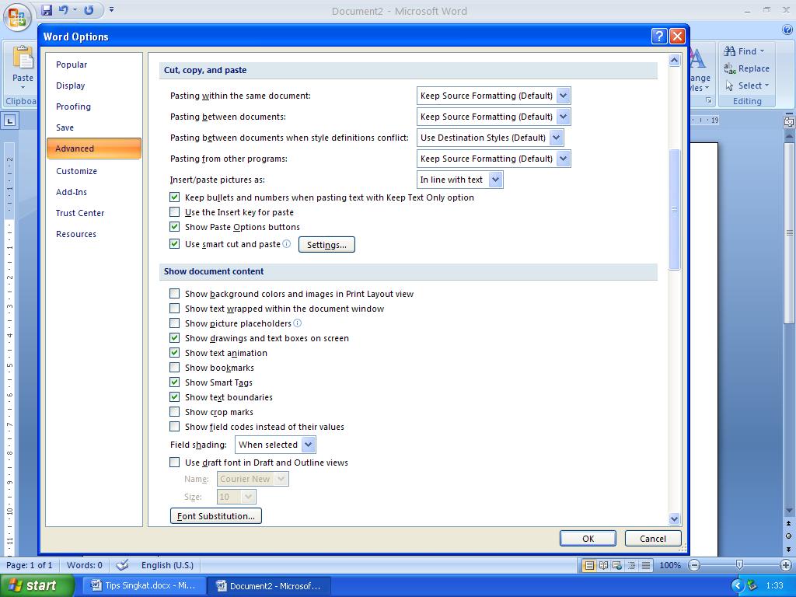The image size is (796, 597).
Task: Select the Proofing category
Action: point(72,106)
